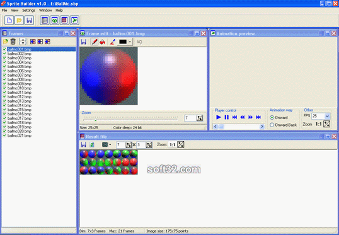Refresh the result file image
This screenshot has height=235, width=339.
click(x=91, y=145)
